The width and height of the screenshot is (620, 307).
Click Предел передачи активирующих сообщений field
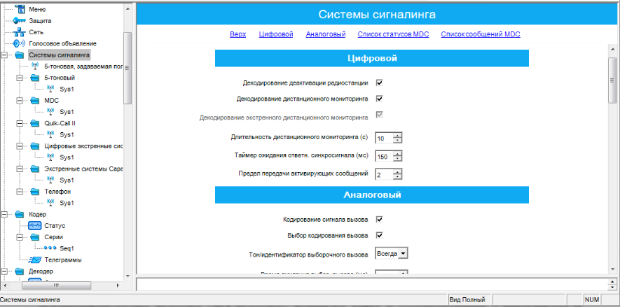tap(385, 174)
